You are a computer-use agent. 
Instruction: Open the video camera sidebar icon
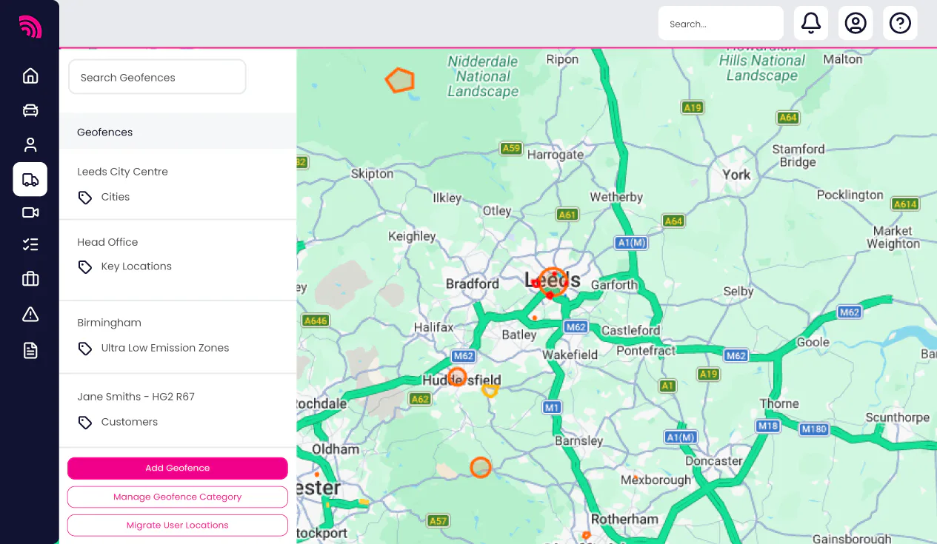[x=30, y=212]
